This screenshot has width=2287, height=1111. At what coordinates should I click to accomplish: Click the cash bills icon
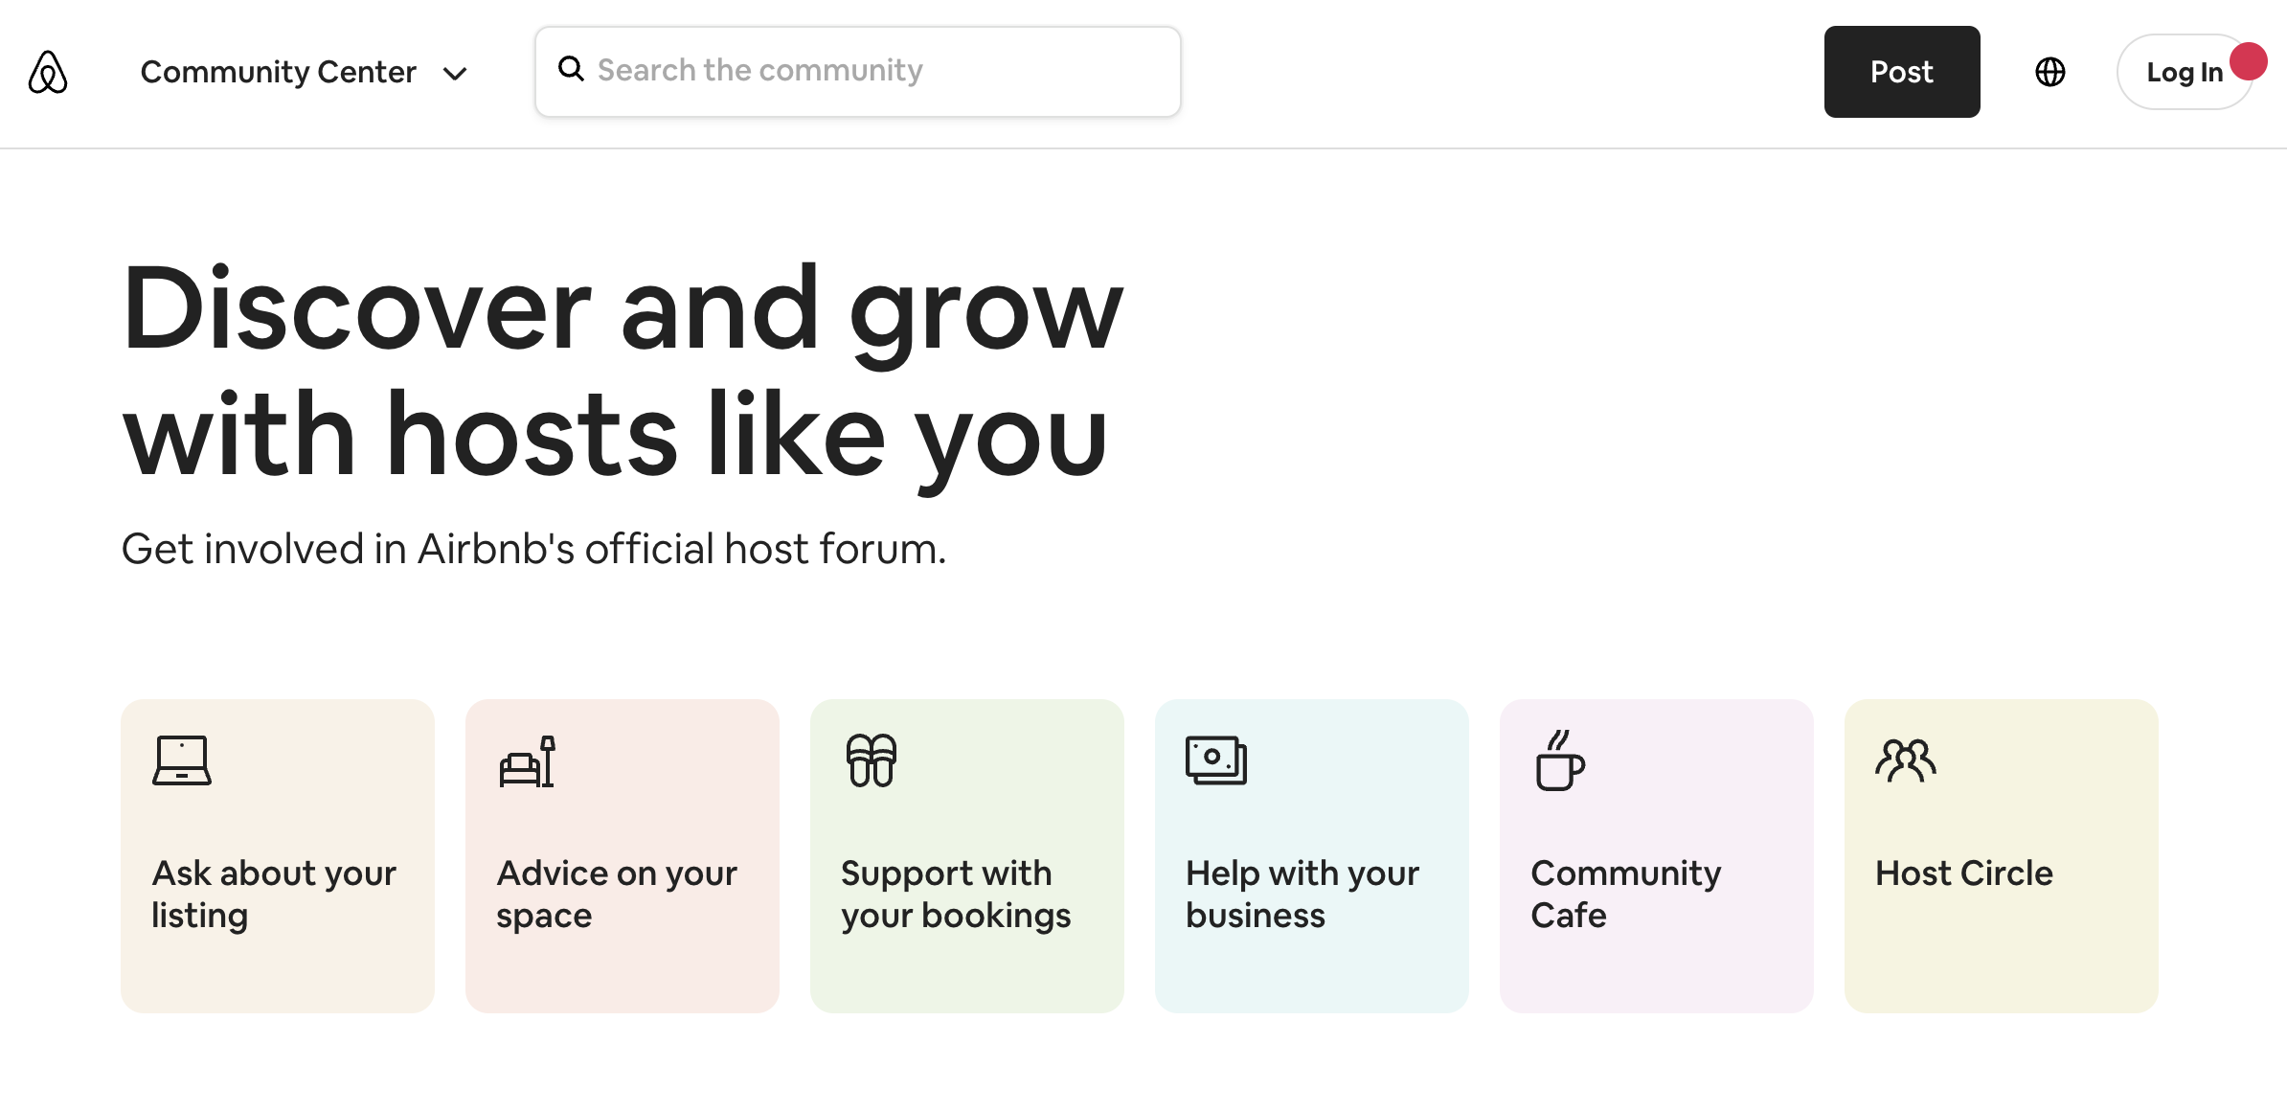(x=1216, y=760)
